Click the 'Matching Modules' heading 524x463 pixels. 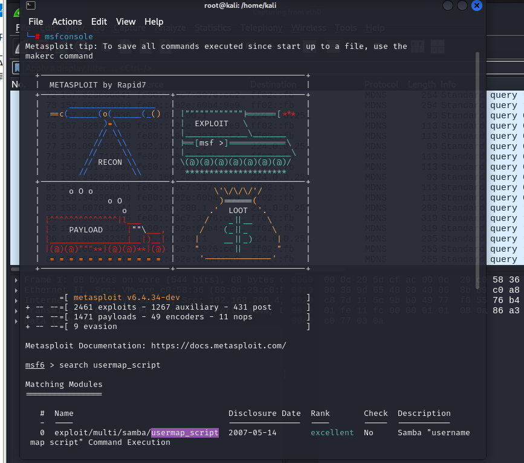(x=63, y=384)
